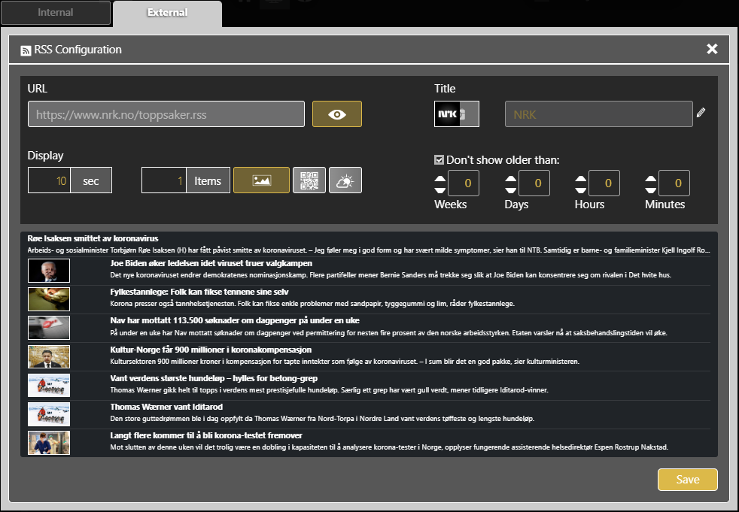Increase the Hours value with up arrow
Screen dimensions: 739x512
coord(581,178)
